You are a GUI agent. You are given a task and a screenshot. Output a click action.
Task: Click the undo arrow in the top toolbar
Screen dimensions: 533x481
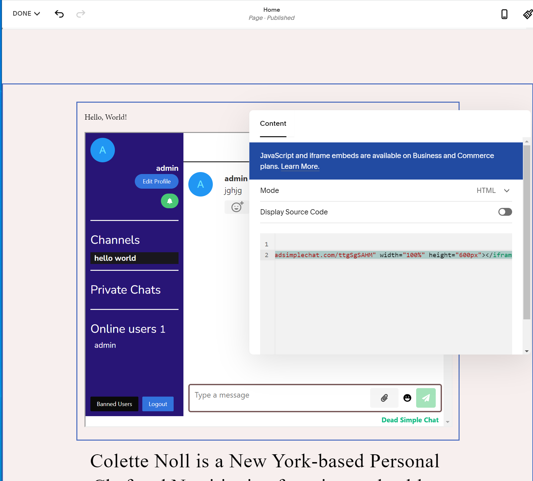[x=59, y=14]
